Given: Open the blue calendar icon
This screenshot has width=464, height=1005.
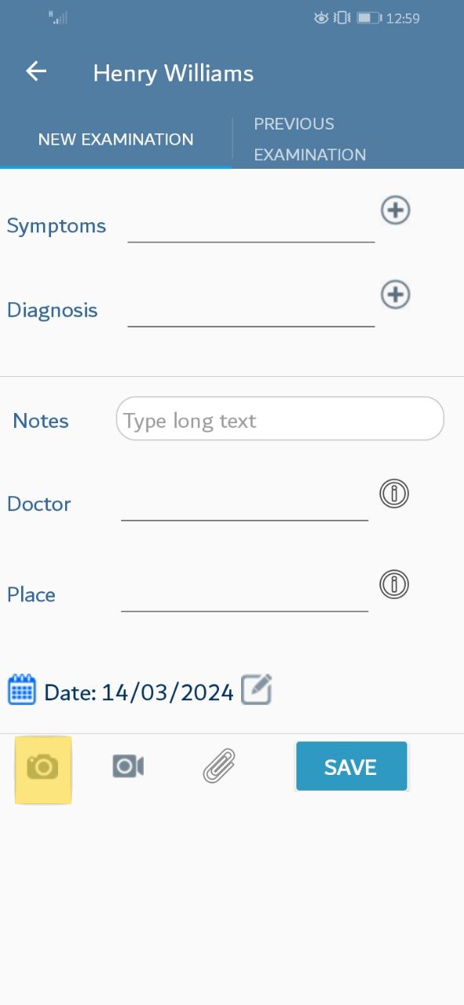Looking at the screenshot, I should coord(22,689).
